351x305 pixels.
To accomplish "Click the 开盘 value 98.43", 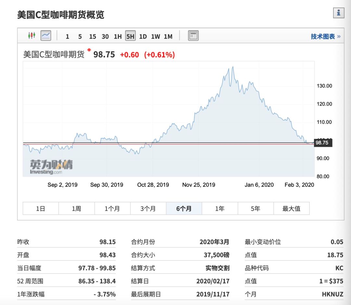I will pyautogui.click(x=108, y=255).
